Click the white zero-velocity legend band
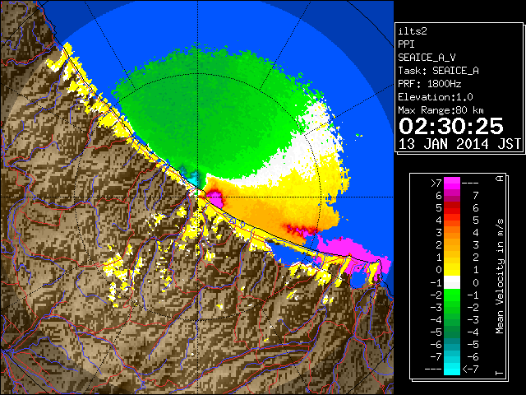 click(x=452, y=282)
